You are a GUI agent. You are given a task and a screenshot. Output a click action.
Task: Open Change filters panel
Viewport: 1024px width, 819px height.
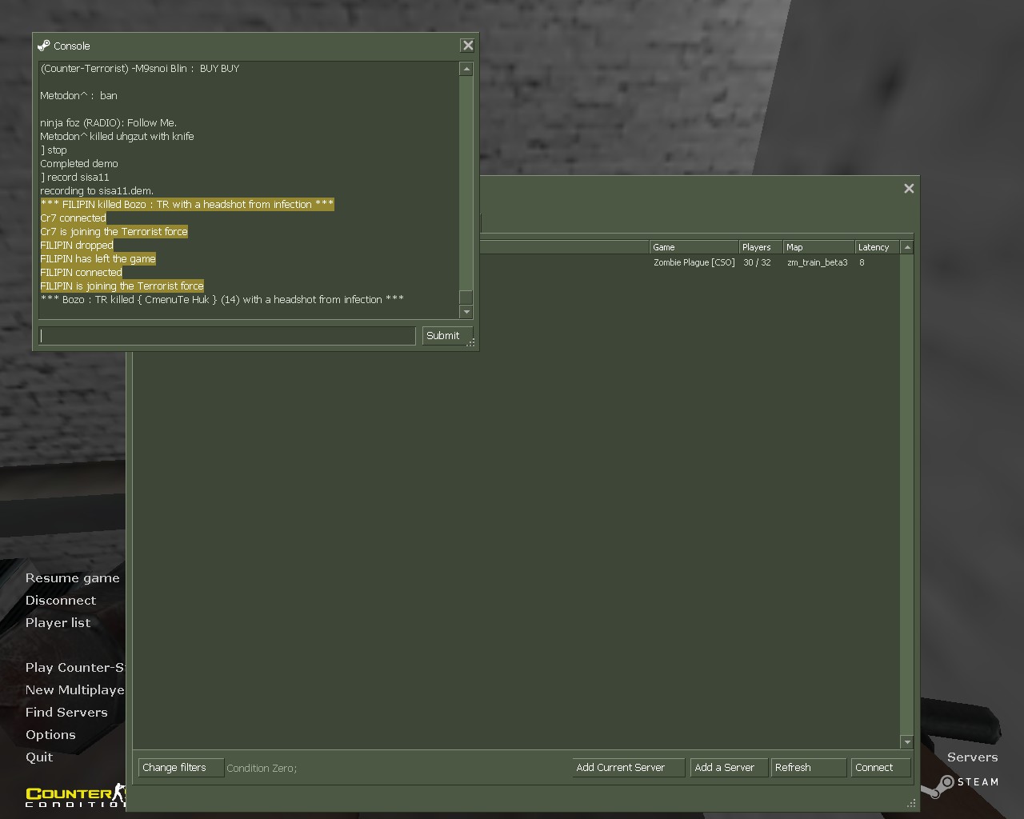pyautogui.click(x=180, y=768)
